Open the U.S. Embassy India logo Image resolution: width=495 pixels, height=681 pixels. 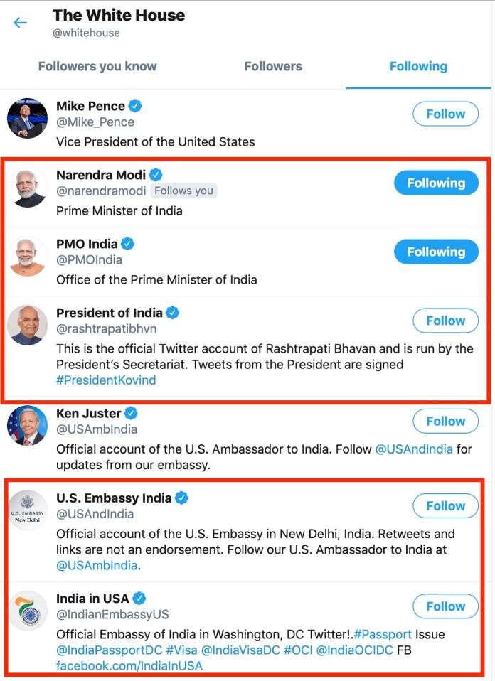pyautogui.click(x=27, y=510)
